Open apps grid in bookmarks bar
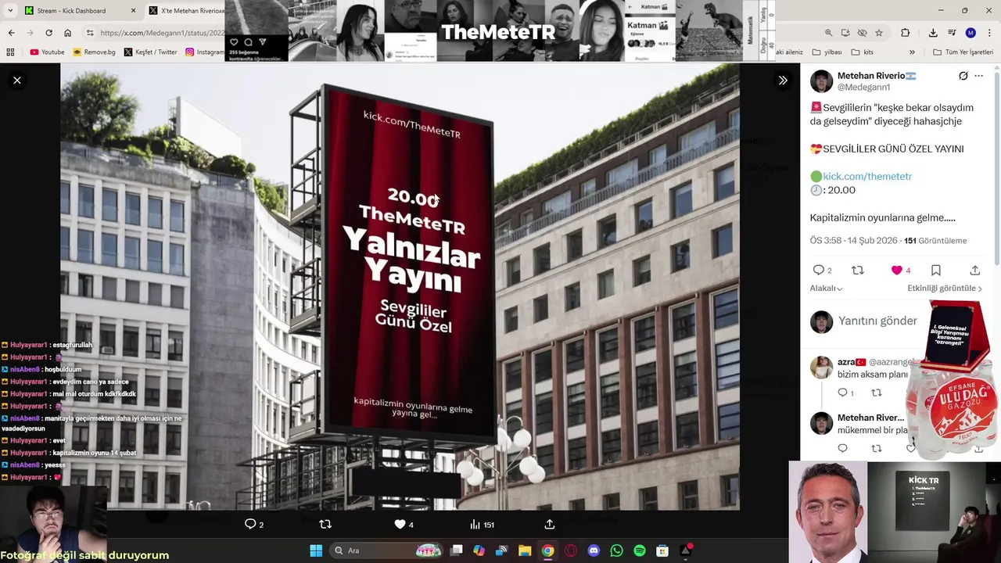This screenshot has height=563, width=1001. [x=10, y=52]
